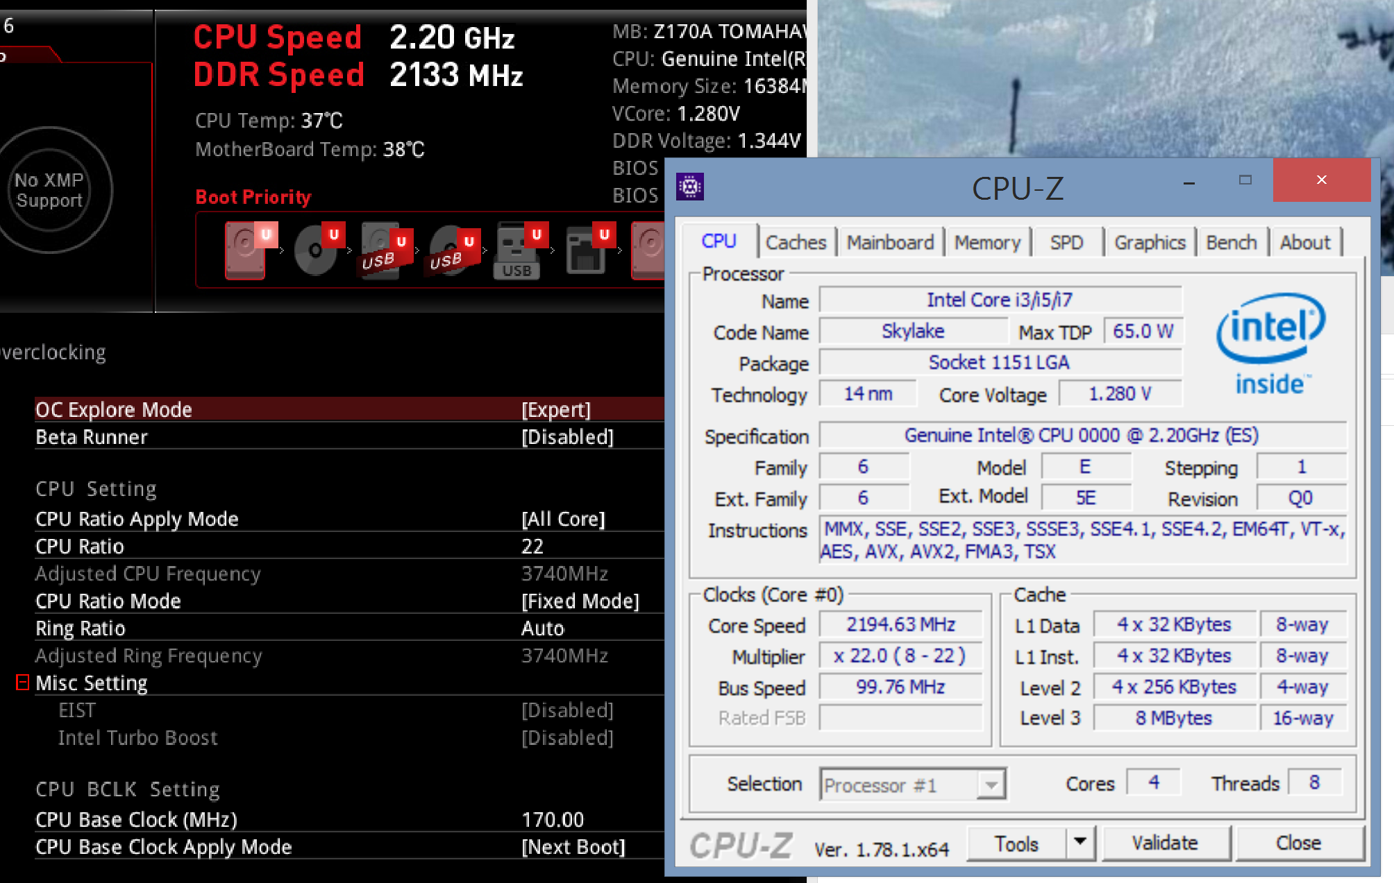Toggle Intel Turbo Boost setting
The width and height of the screenshot is (1394, 883).
click(x=567, y=737)
